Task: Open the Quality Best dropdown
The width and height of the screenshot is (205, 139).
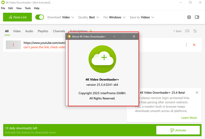Action: (x=89, y=17)
